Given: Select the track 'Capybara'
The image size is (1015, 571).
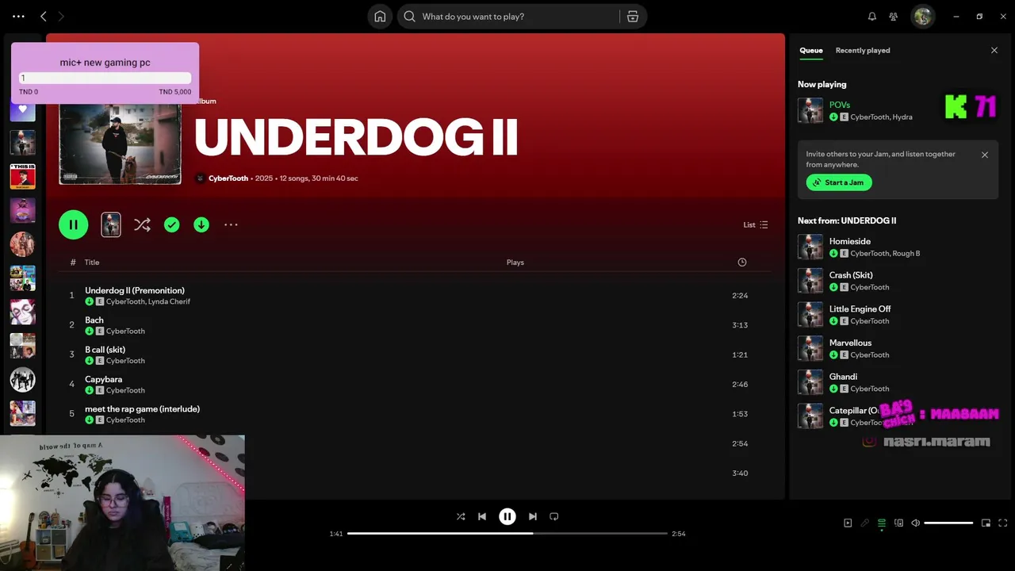Looking at the screenshot, I should click(103, 379).
